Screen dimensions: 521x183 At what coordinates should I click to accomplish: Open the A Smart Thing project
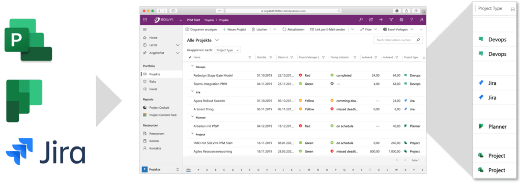(x=204, y=109)
